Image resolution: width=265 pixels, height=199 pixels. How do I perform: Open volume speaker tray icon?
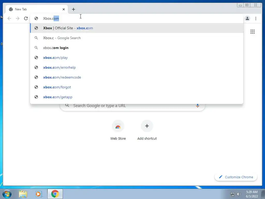point(239,194)
